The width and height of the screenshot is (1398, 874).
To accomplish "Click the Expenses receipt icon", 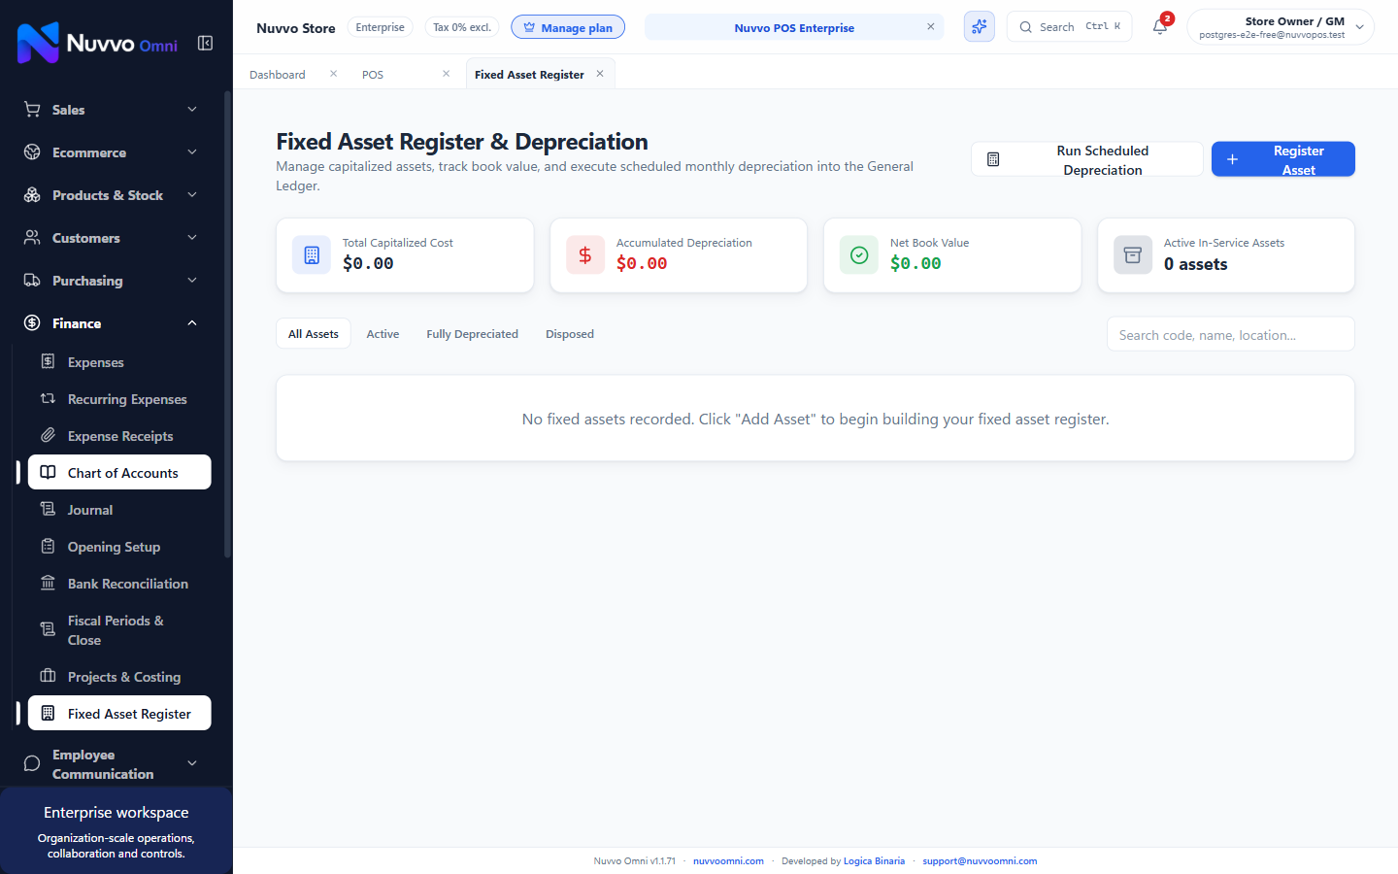I will point(48,362).
